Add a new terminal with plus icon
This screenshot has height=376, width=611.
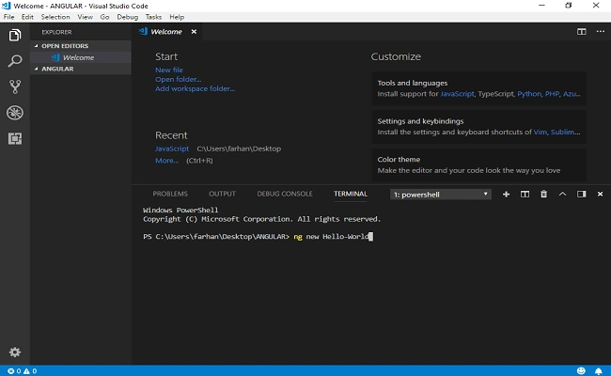(x=506, y=194)
